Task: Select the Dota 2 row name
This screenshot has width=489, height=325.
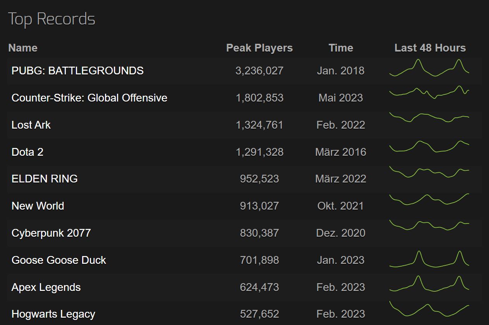Action: (28, 152)
